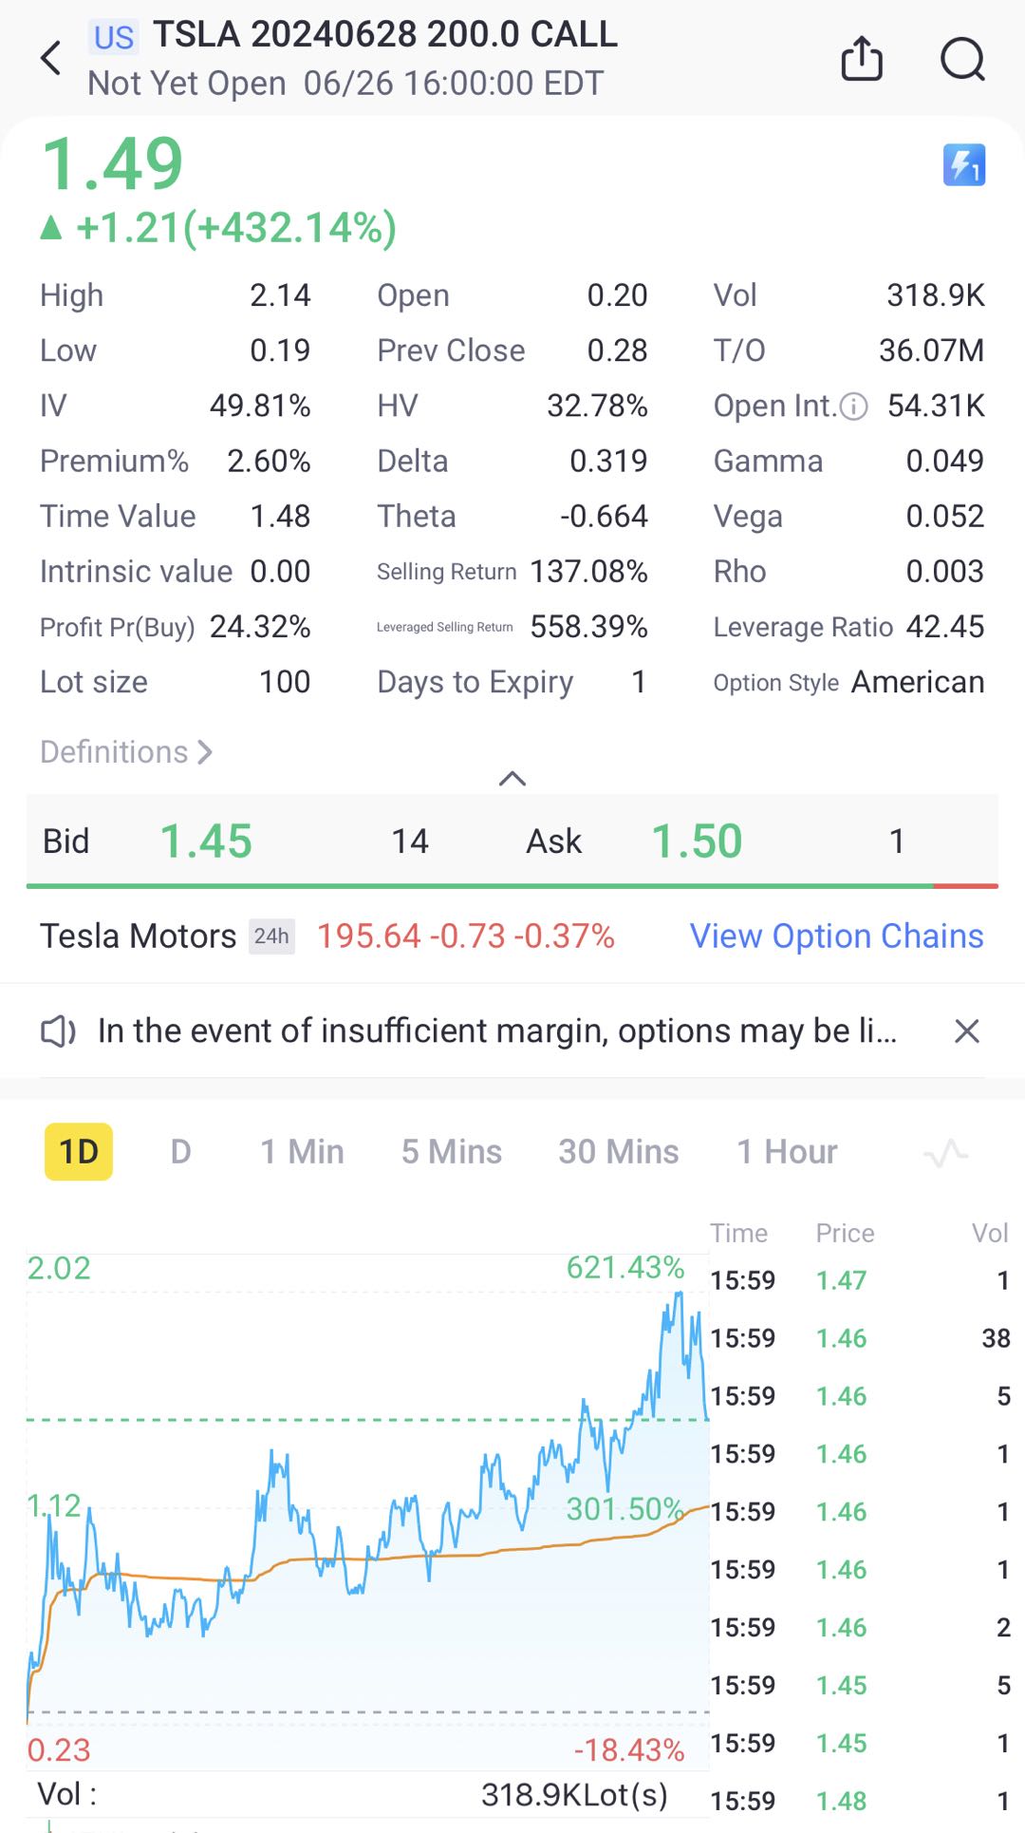The height and width of the screenshot is (1833, 1025).
Task: Tap the intraday price chart area
Action: click(368, 1520)
